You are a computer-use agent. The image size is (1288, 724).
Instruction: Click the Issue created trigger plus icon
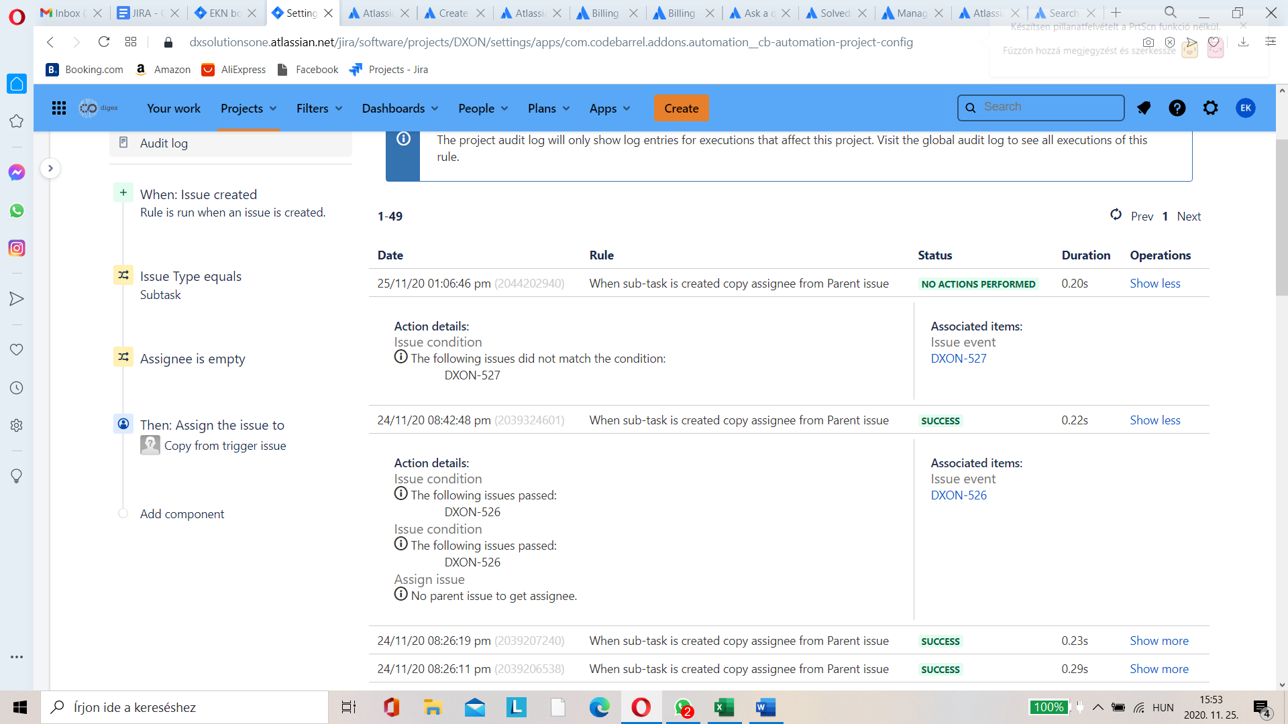click(123, 193)
